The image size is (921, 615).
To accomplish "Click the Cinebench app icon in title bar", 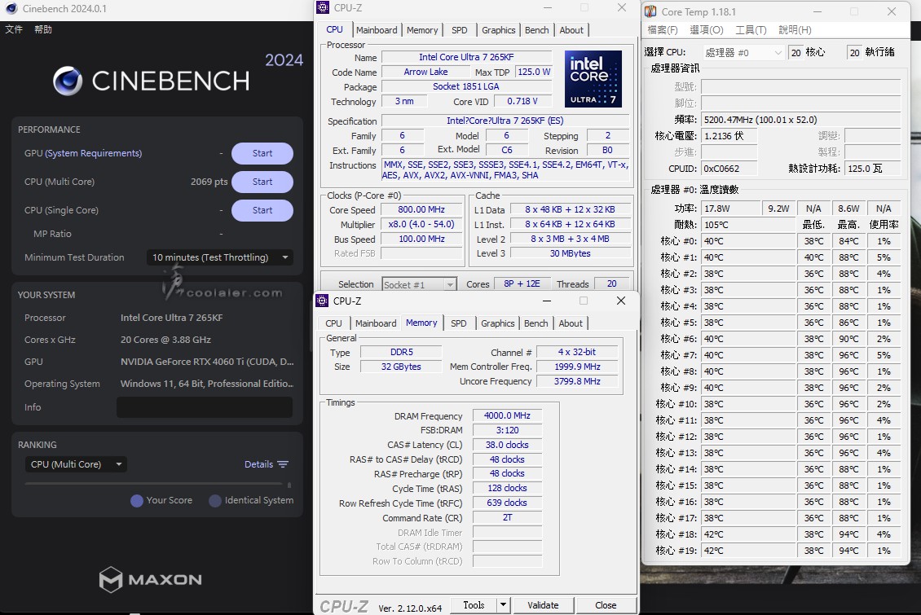I will pos(11,8).
